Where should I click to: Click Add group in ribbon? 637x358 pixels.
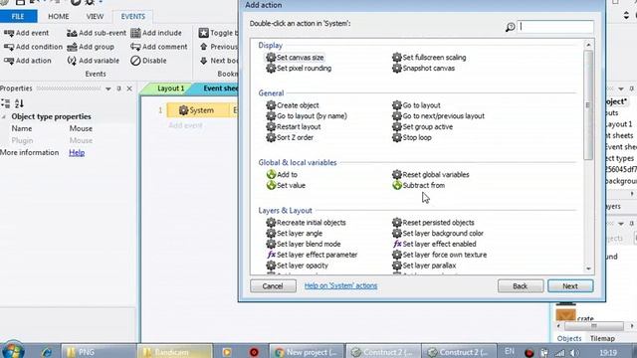[91, 47]
